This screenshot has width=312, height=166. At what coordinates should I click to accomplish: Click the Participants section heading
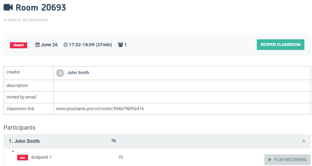tap(19, 128)
